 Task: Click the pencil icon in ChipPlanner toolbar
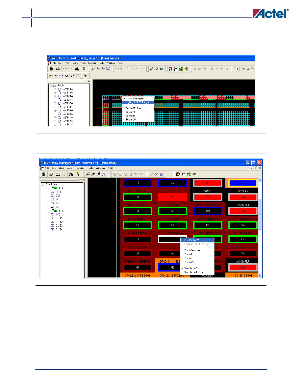pyautogui.click(x=151, y=69)
